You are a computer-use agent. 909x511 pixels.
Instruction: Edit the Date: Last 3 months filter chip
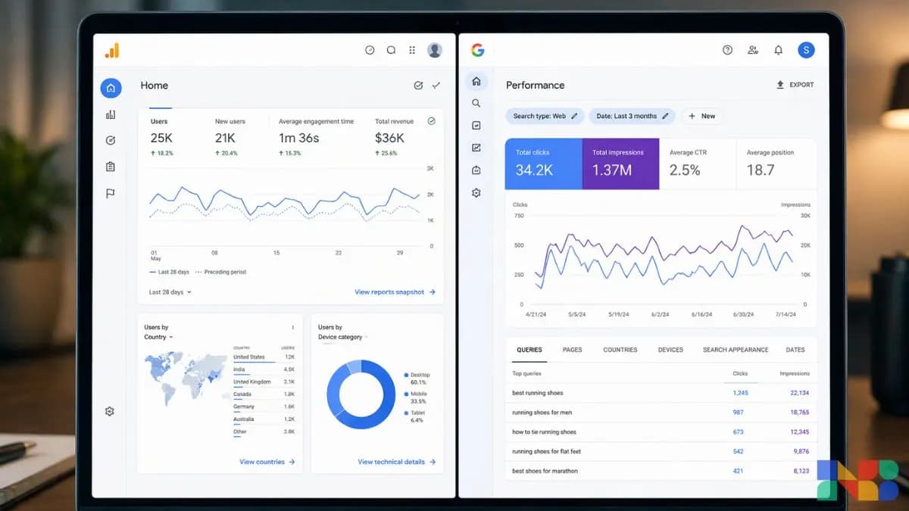tap(633, 116)
